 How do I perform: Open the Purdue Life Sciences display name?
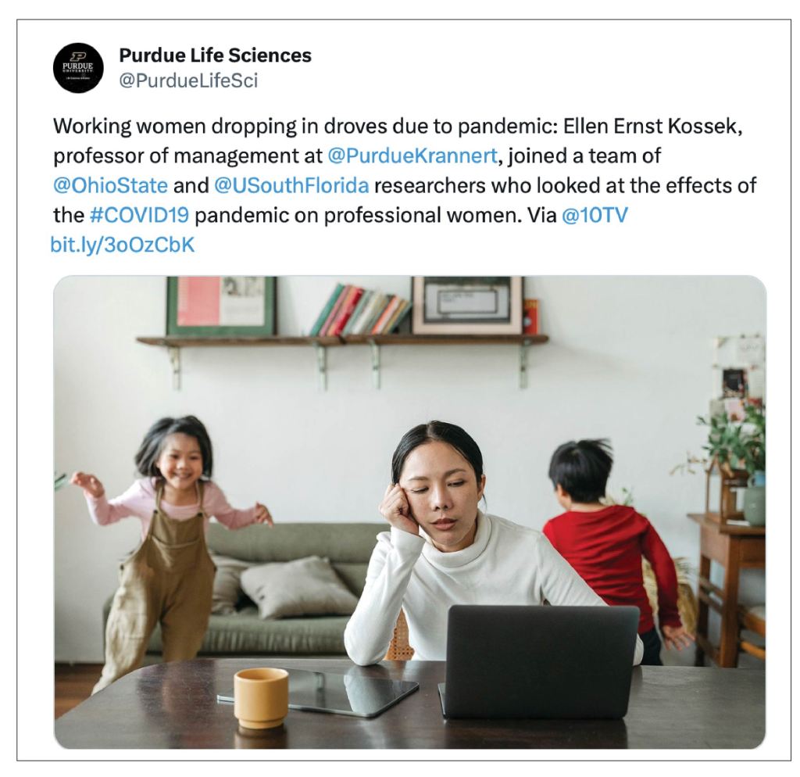click(215, 55)
